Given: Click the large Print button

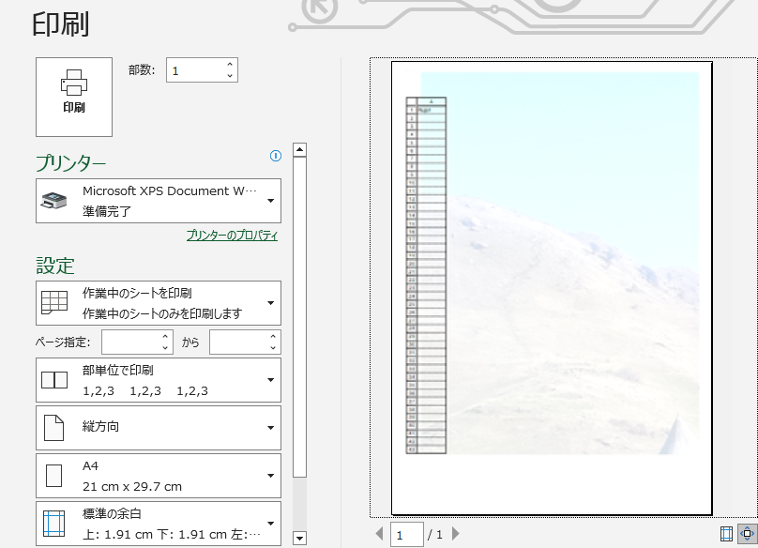Looking at the screenshot, I should click(73, 97).
